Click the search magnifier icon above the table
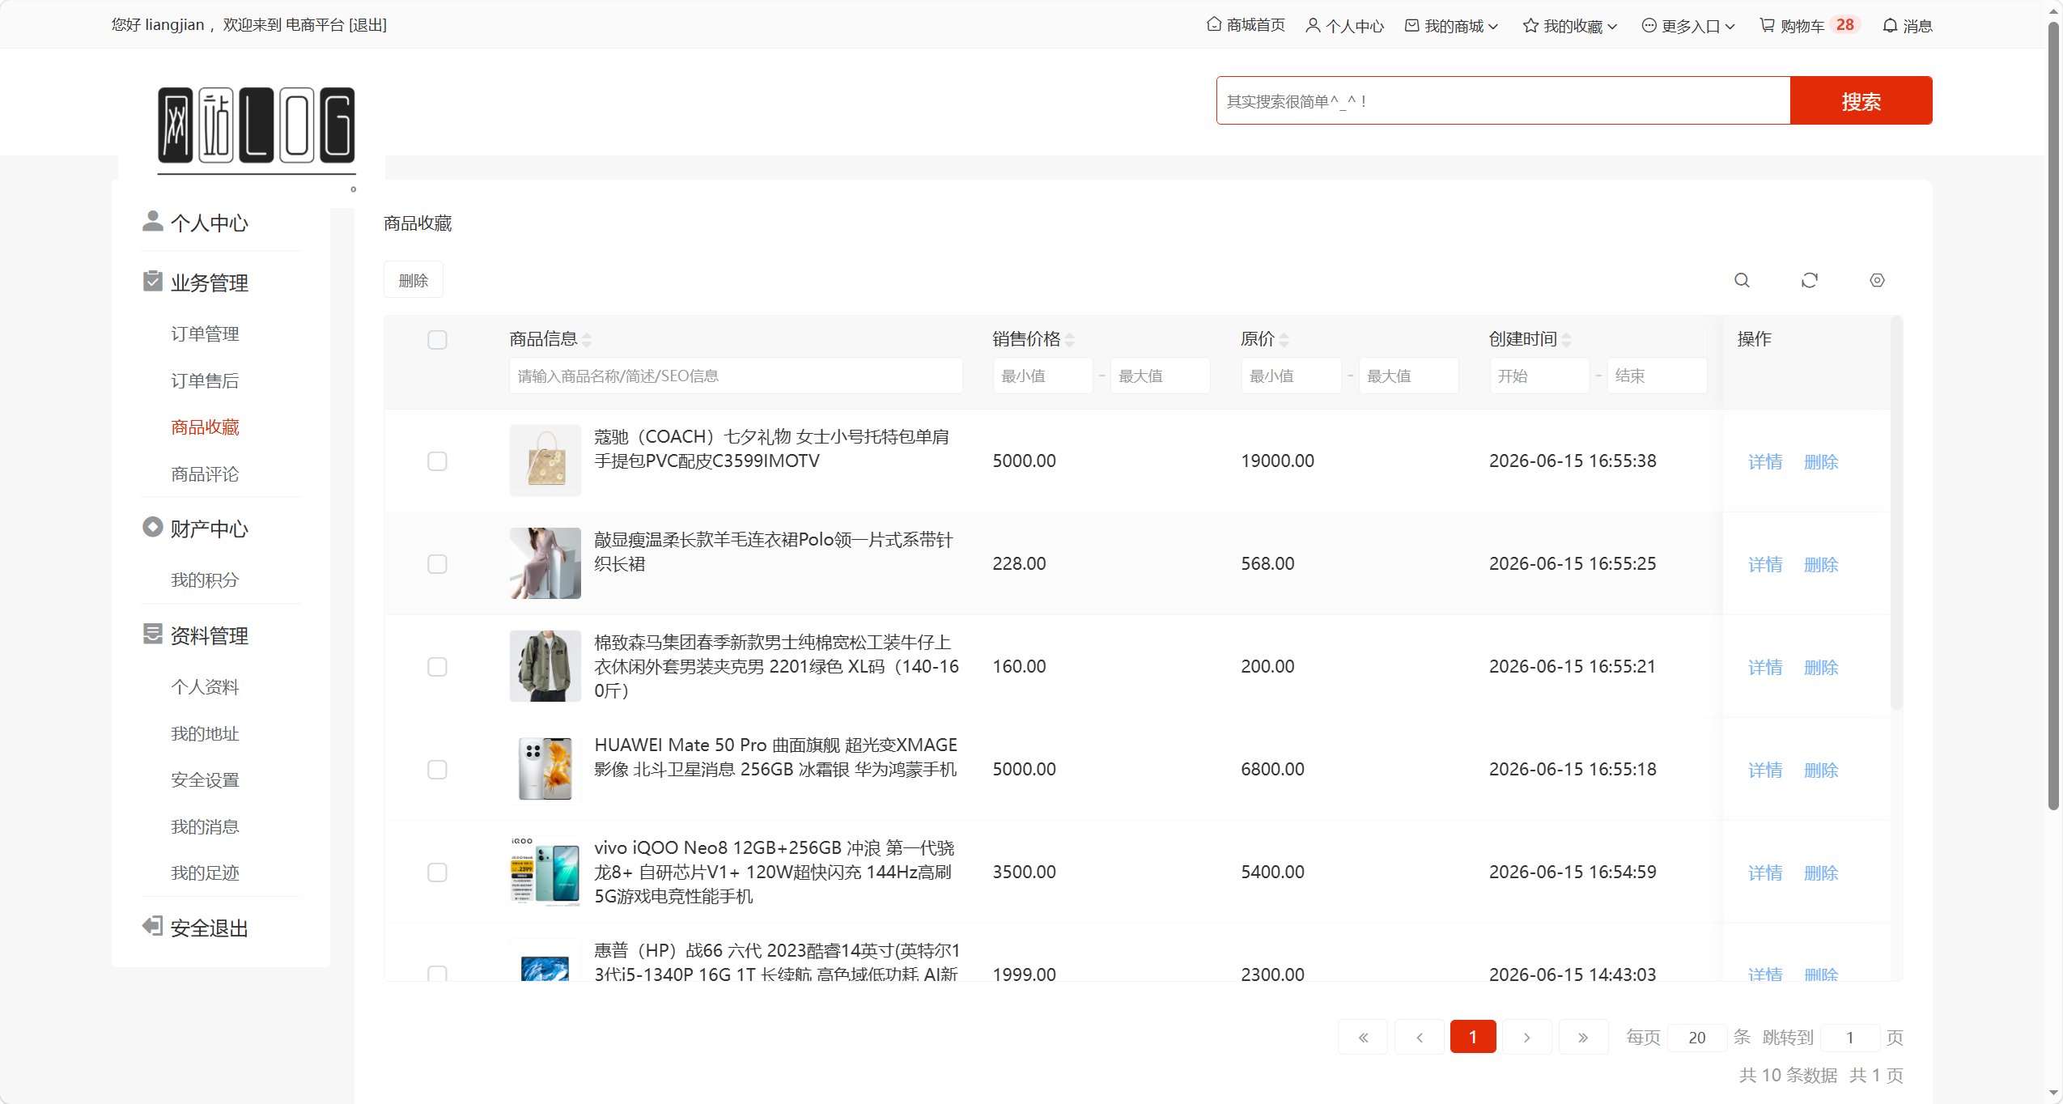The height and width of the screenshot is (1104, 2063). coord(1742,280)
